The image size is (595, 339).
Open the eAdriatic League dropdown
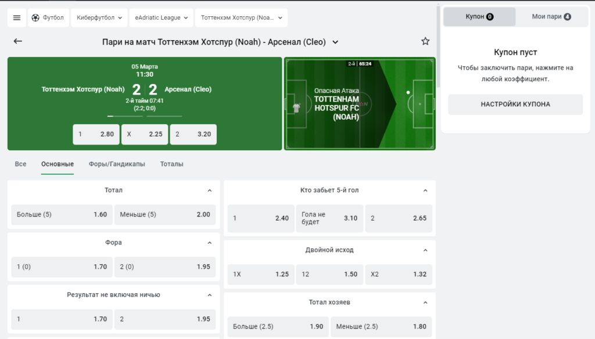click(x=162, y=17)
